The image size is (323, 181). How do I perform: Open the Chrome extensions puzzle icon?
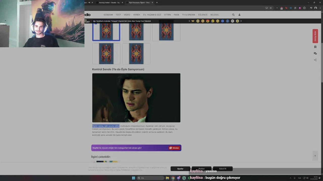click(304, 8)
